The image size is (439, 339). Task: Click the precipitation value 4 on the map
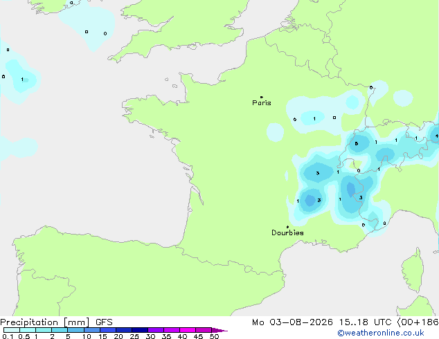coord(436,136)
